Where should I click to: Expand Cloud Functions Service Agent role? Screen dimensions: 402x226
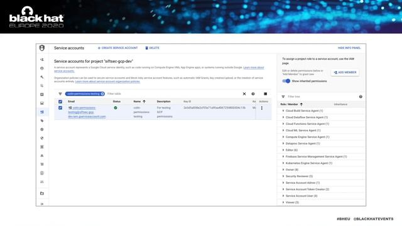[x=283, y=124]
